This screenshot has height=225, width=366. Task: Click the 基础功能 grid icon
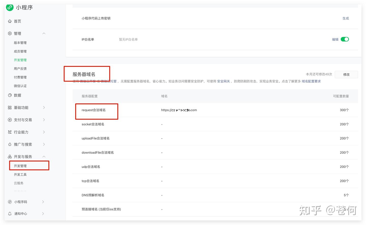pyautogui.click(x=10, y=108)
